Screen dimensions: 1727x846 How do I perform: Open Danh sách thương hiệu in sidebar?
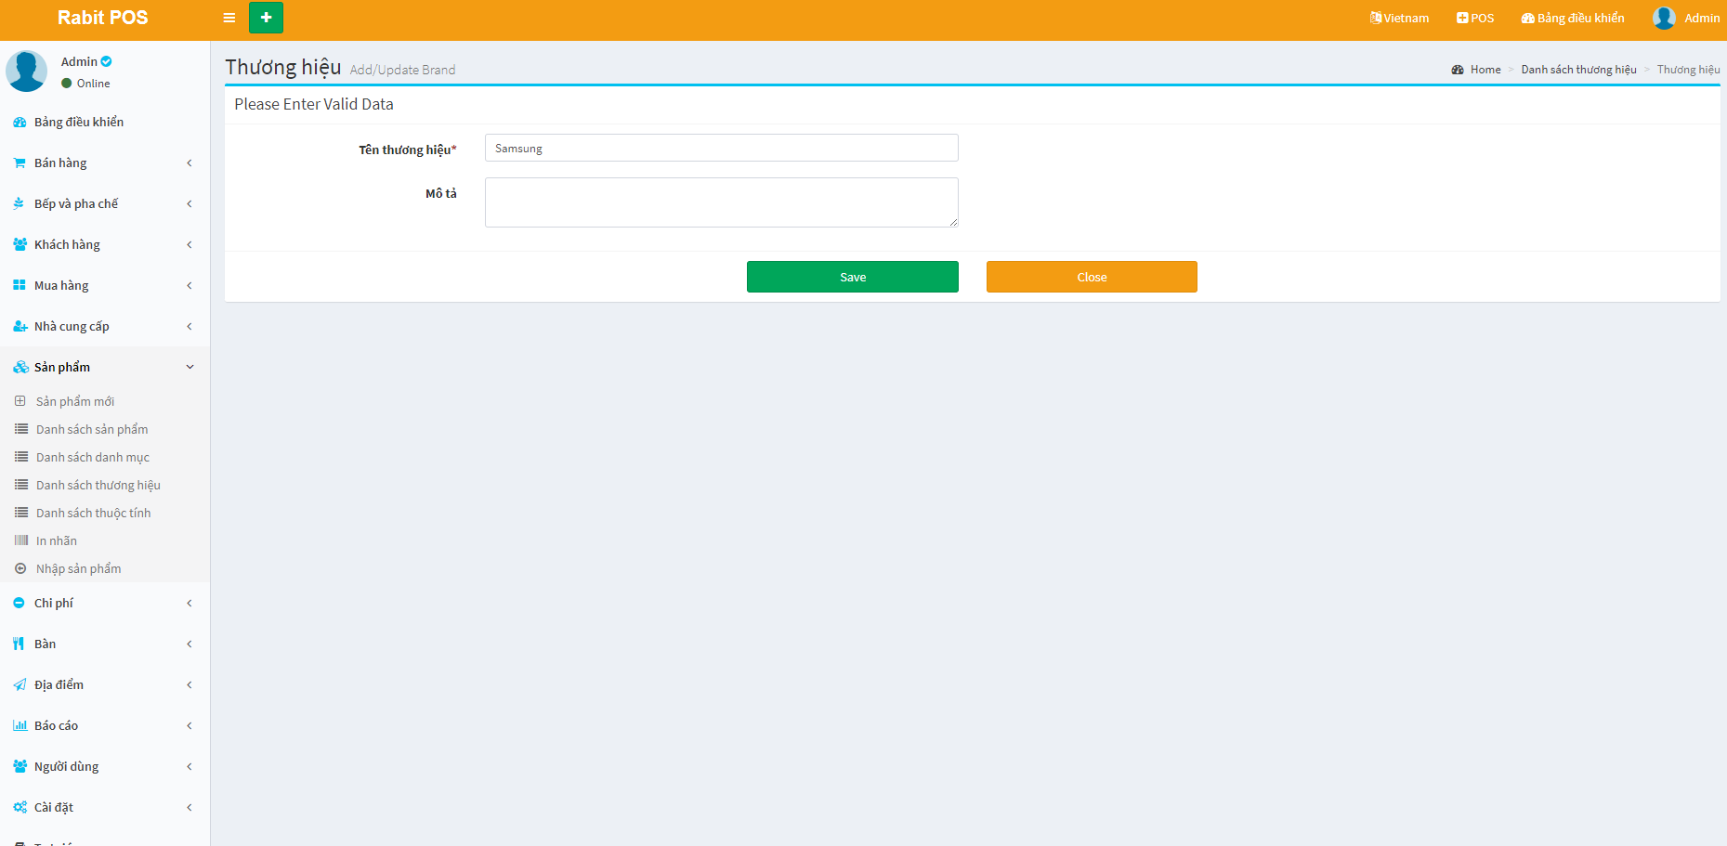pos(98,486)
